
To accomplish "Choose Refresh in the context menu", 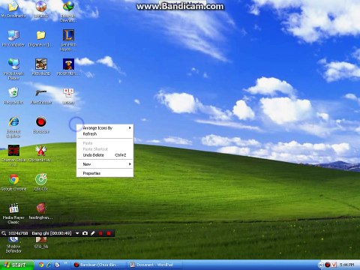I will point(105,134).
